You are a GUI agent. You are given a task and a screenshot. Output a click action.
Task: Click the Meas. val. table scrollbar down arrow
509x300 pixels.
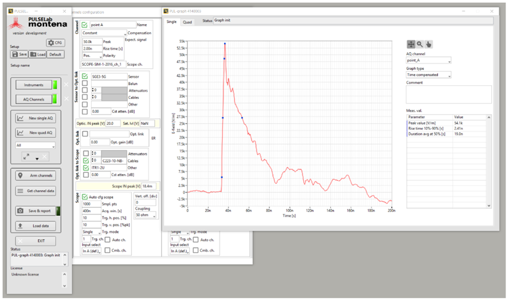[489, 206]
